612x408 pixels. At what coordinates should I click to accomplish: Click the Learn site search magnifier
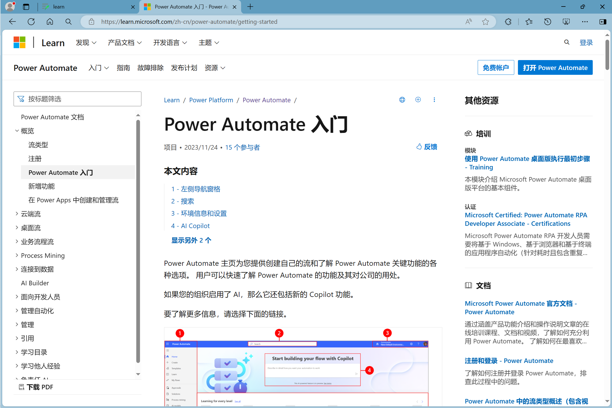(567, 42)
